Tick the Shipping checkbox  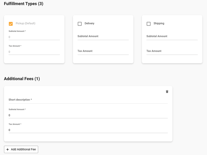[x=149, y=24]
